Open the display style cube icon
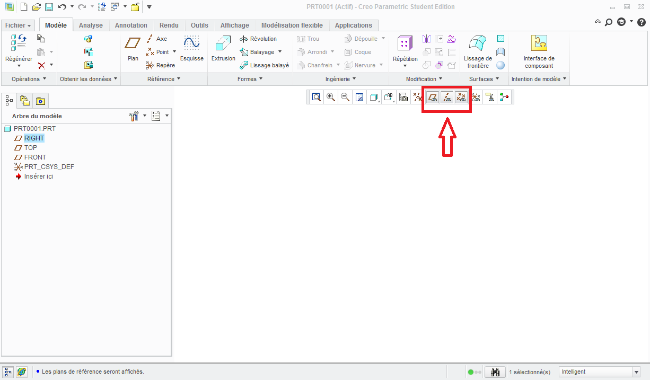 pyautogui.click(x=374, y=97)
